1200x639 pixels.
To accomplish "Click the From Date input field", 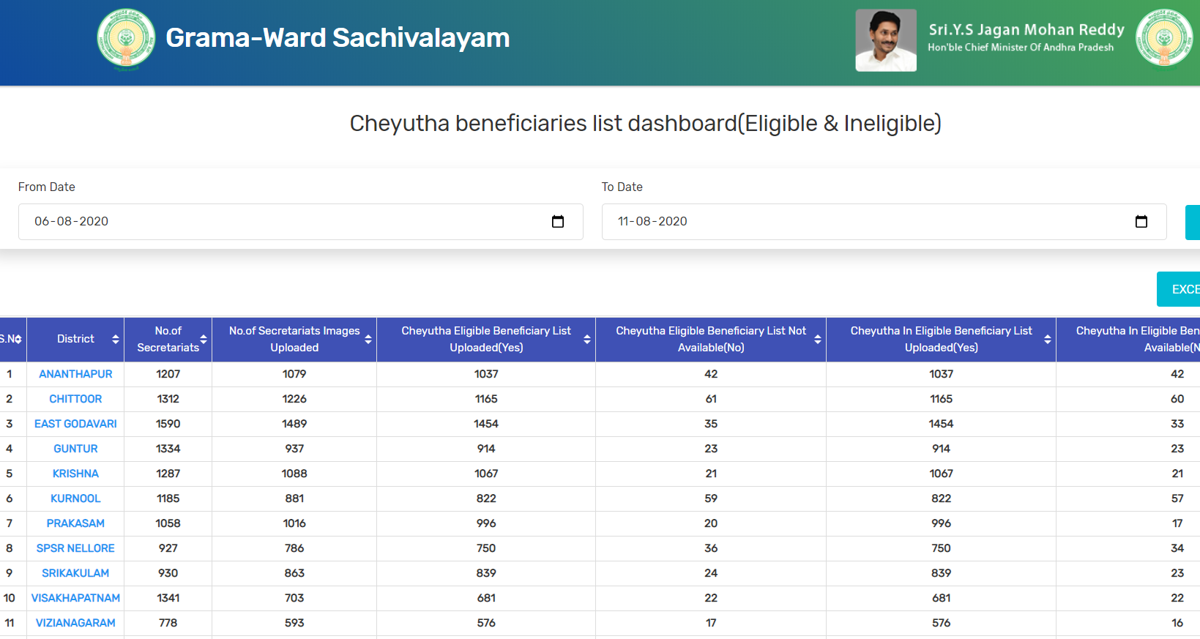I will pos(286,222).
